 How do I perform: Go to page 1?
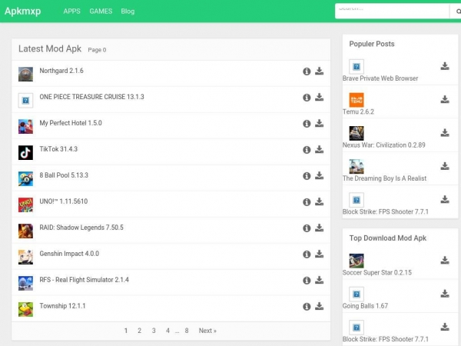coord(126,331)
